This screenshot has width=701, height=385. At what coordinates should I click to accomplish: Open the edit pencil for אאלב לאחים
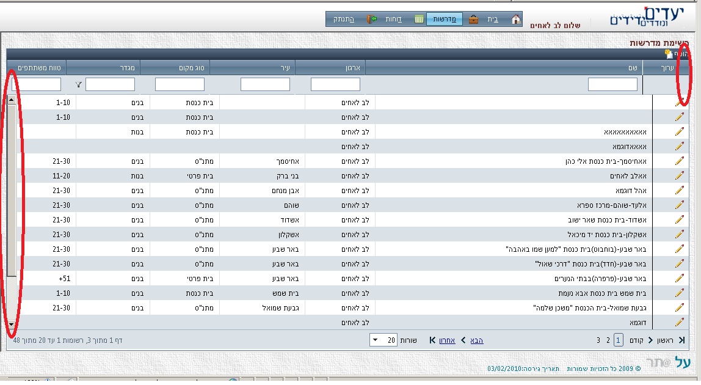click(x=680, y=175)
